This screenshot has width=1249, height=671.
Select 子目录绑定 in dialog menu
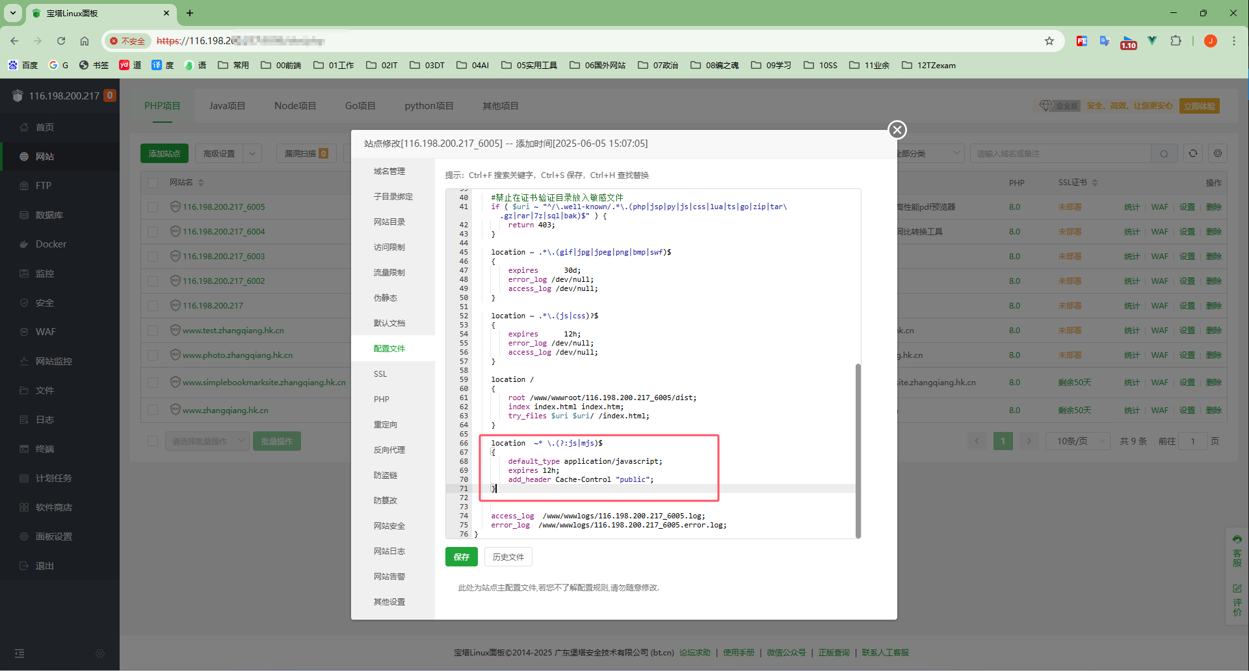tap(393, 196)
